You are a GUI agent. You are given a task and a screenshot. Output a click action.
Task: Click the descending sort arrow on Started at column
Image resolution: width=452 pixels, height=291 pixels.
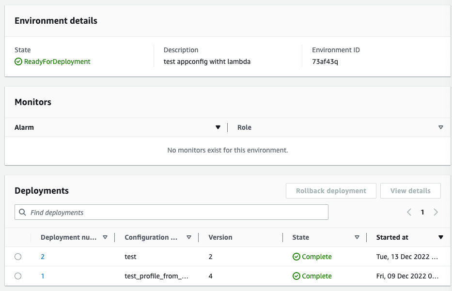441,237
